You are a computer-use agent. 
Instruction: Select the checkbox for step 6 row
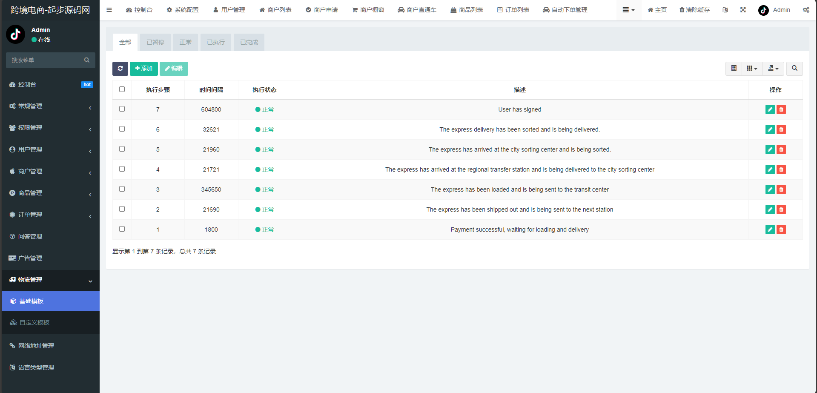coord(122,129)
